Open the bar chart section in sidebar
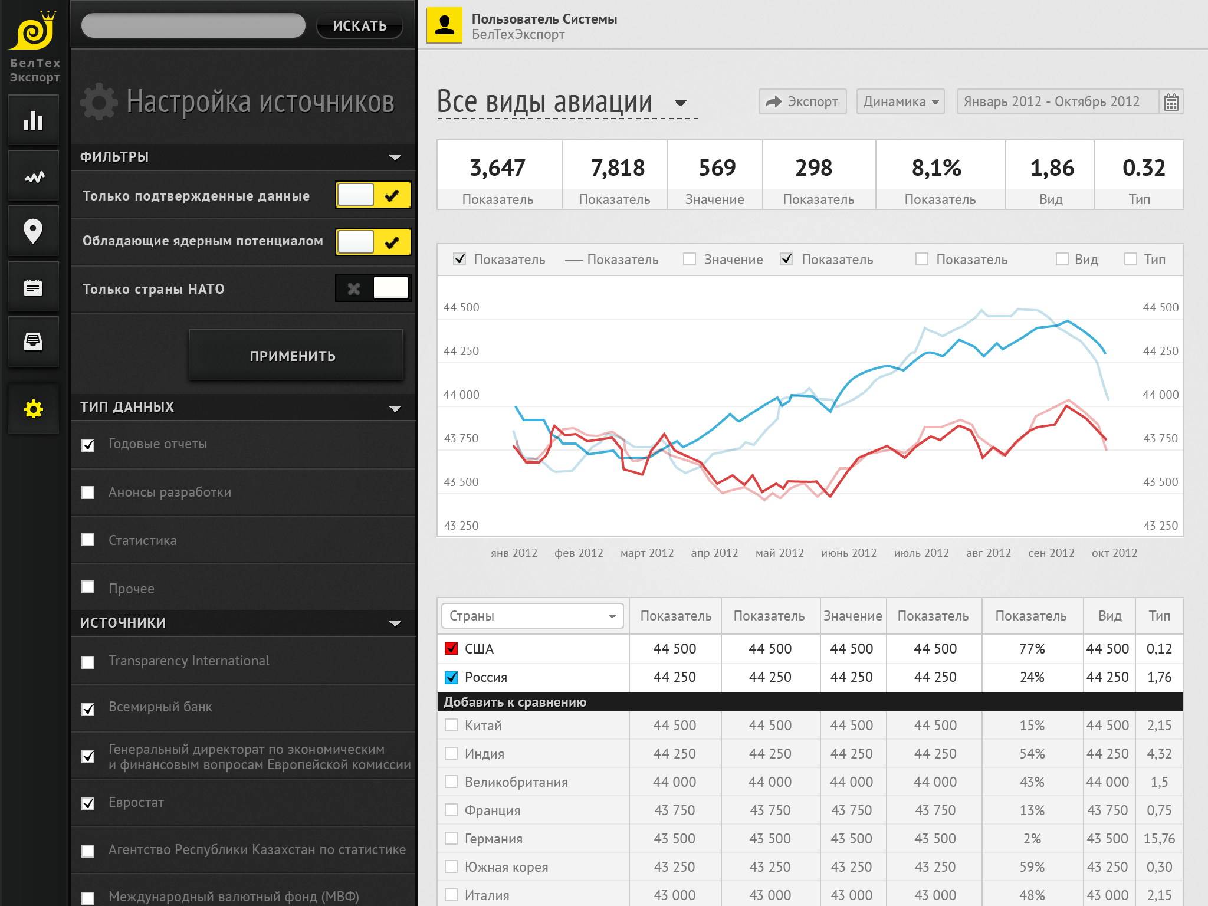 pyautogui.click(x=34, y=120)
